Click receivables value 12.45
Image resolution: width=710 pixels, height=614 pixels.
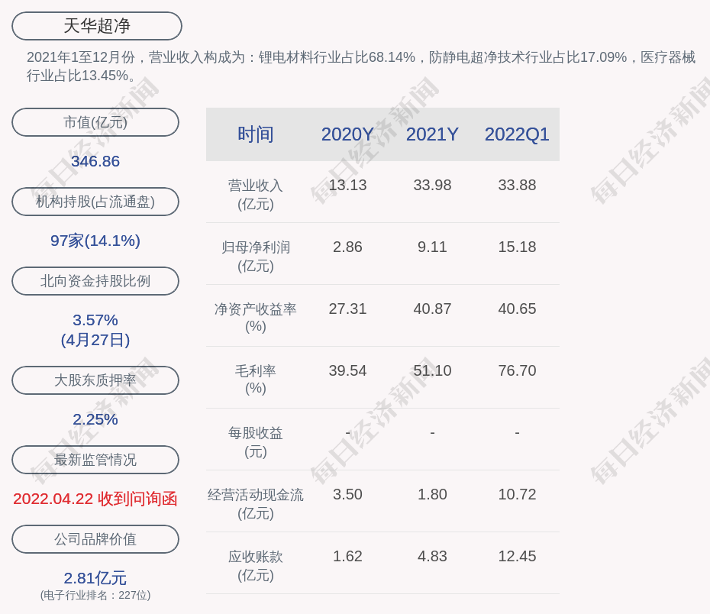(x=517, y=557)
